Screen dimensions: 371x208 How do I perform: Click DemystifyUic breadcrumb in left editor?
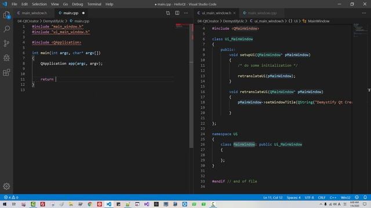click(53, 21)
